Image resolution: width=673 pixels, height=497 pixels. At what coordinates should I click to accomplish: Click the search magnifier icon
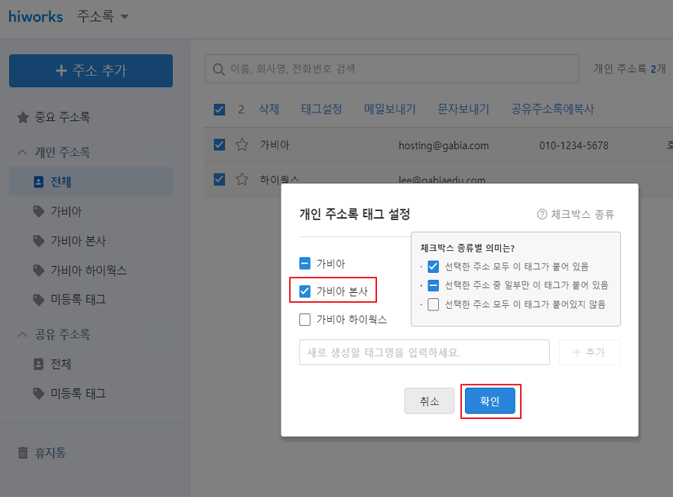point(219,69)
